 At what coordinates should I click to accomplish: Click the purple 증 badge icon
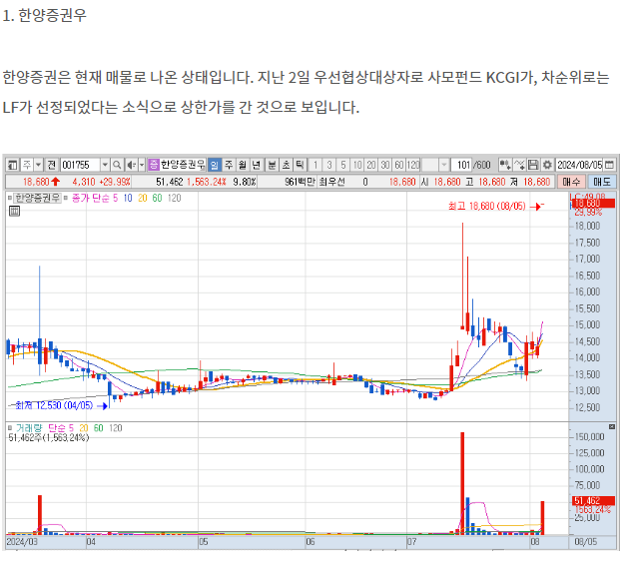[x=153, y=165]
